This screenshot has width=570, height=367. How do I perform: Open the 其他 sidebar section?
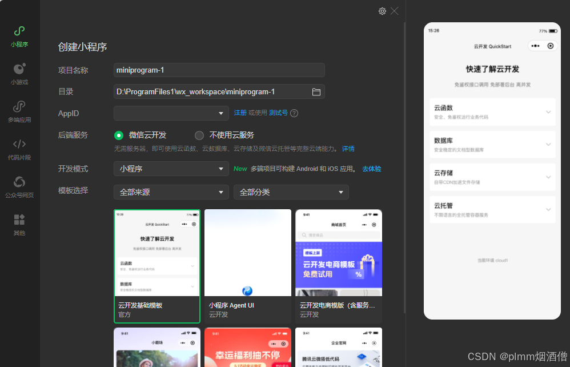click(x=19, y=225)
